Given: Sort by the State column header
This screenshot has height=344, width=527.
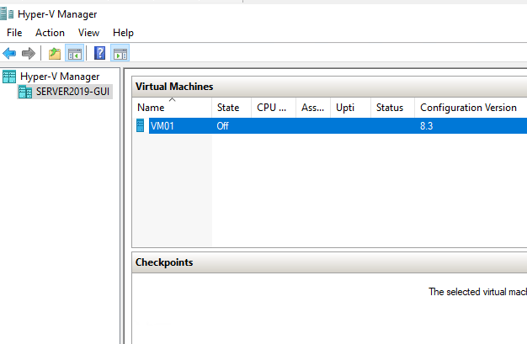Looking at the screenshot, I should pyautogui.click(x=232, y=108).
